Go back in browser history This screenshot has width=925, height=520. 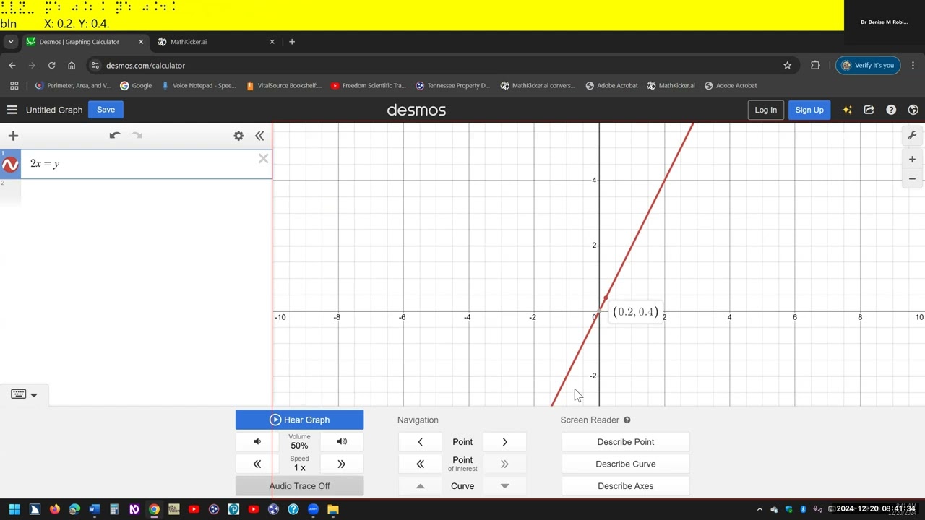point(12,65)
